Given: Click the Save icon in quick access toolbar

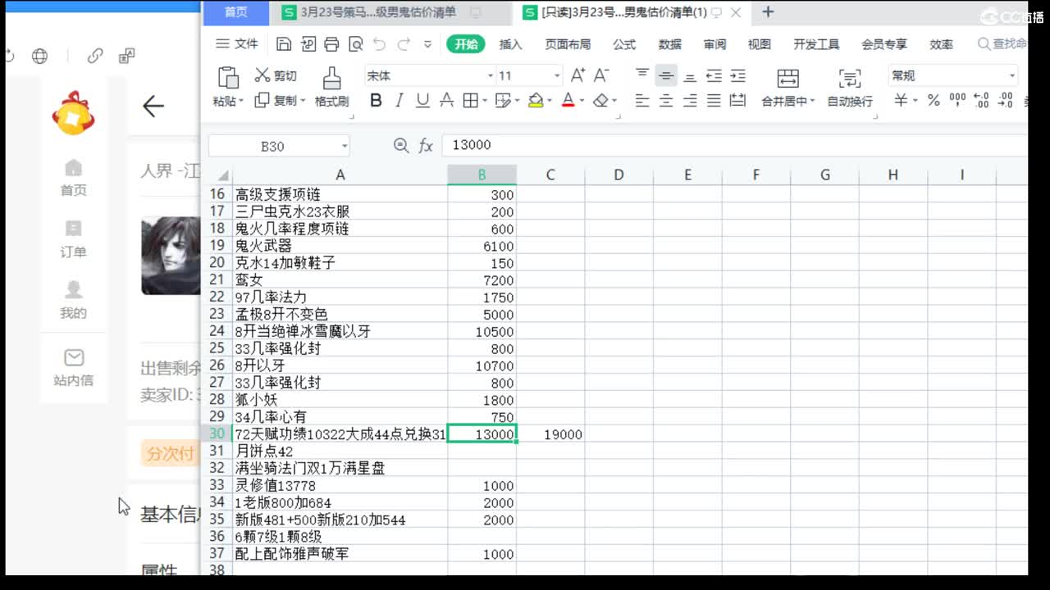Looking at the screenshot, I should click(x=284, y=44).
